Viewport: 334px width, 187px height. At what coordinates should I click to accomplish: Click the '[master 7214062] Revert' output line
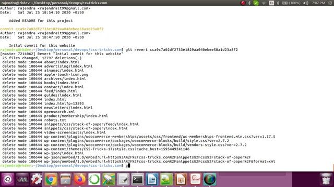62,54
